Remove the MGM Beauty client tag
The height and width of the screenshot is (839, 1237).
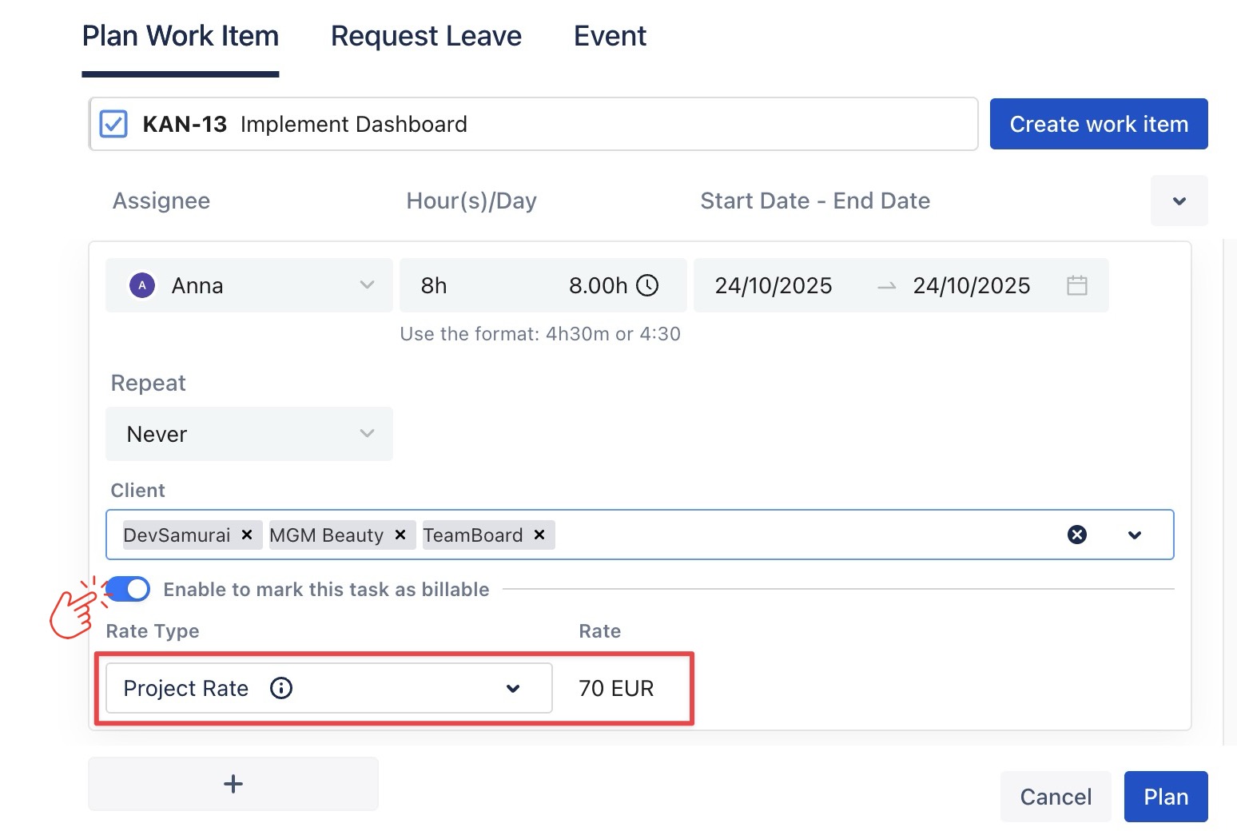pos(400,535)
